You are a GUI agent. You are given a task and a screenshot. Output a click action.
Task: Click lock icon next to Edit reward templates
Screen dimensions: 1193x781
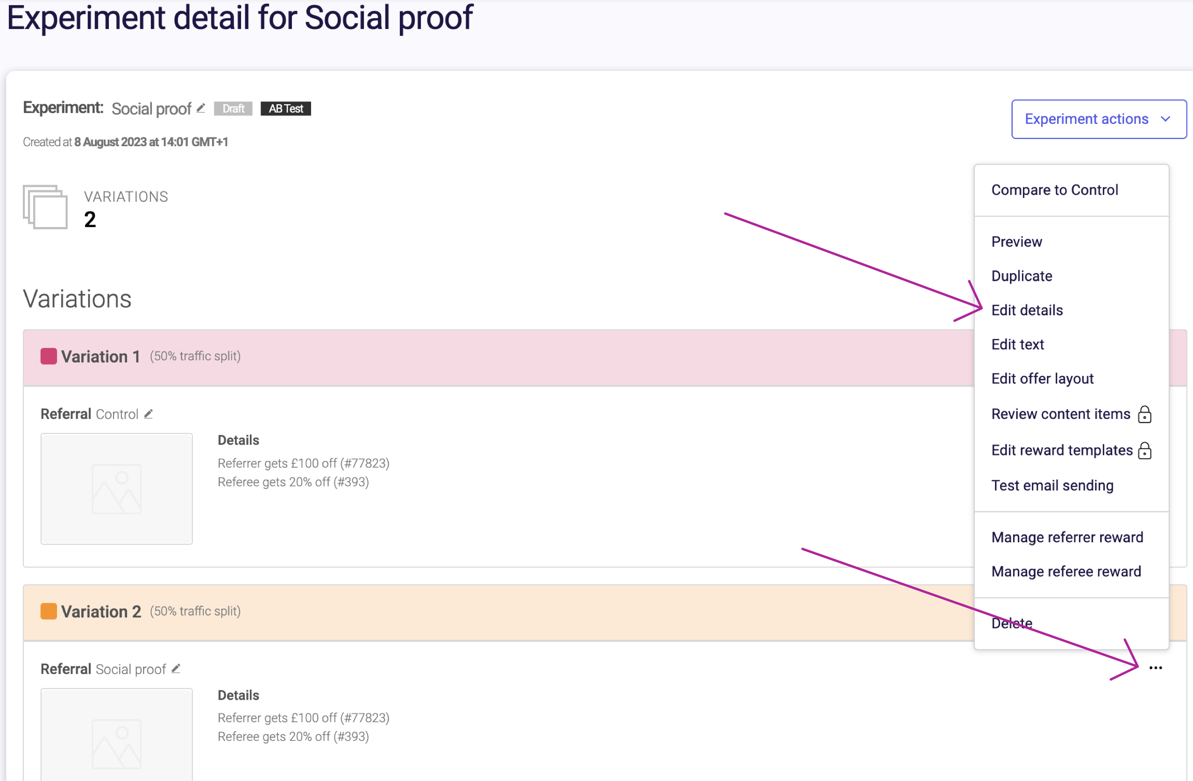click(1144, 451)
